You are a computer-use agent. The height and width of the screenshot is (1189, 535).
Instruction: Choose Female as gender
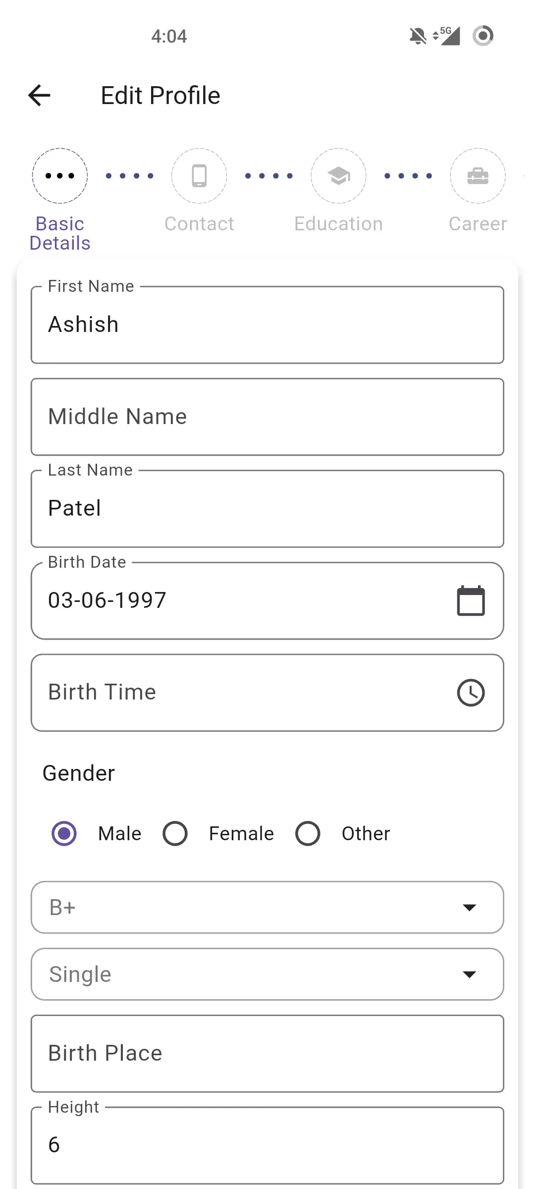175,833
